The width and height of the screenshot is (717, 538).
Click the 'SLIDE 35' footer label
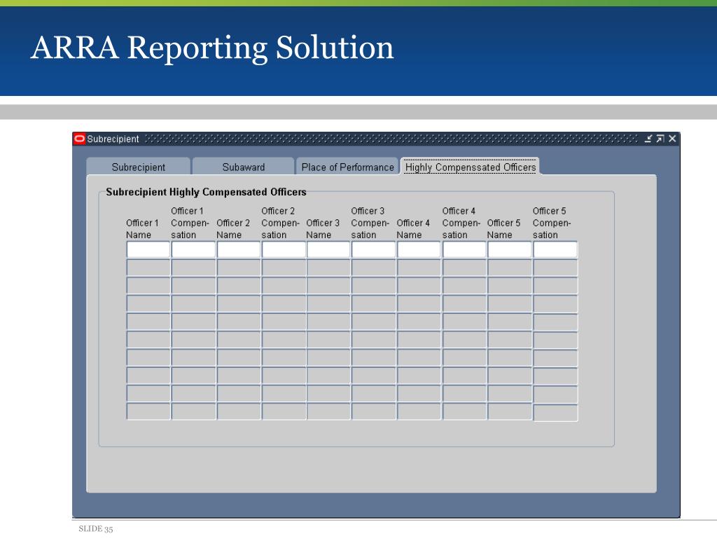(95, 529)
